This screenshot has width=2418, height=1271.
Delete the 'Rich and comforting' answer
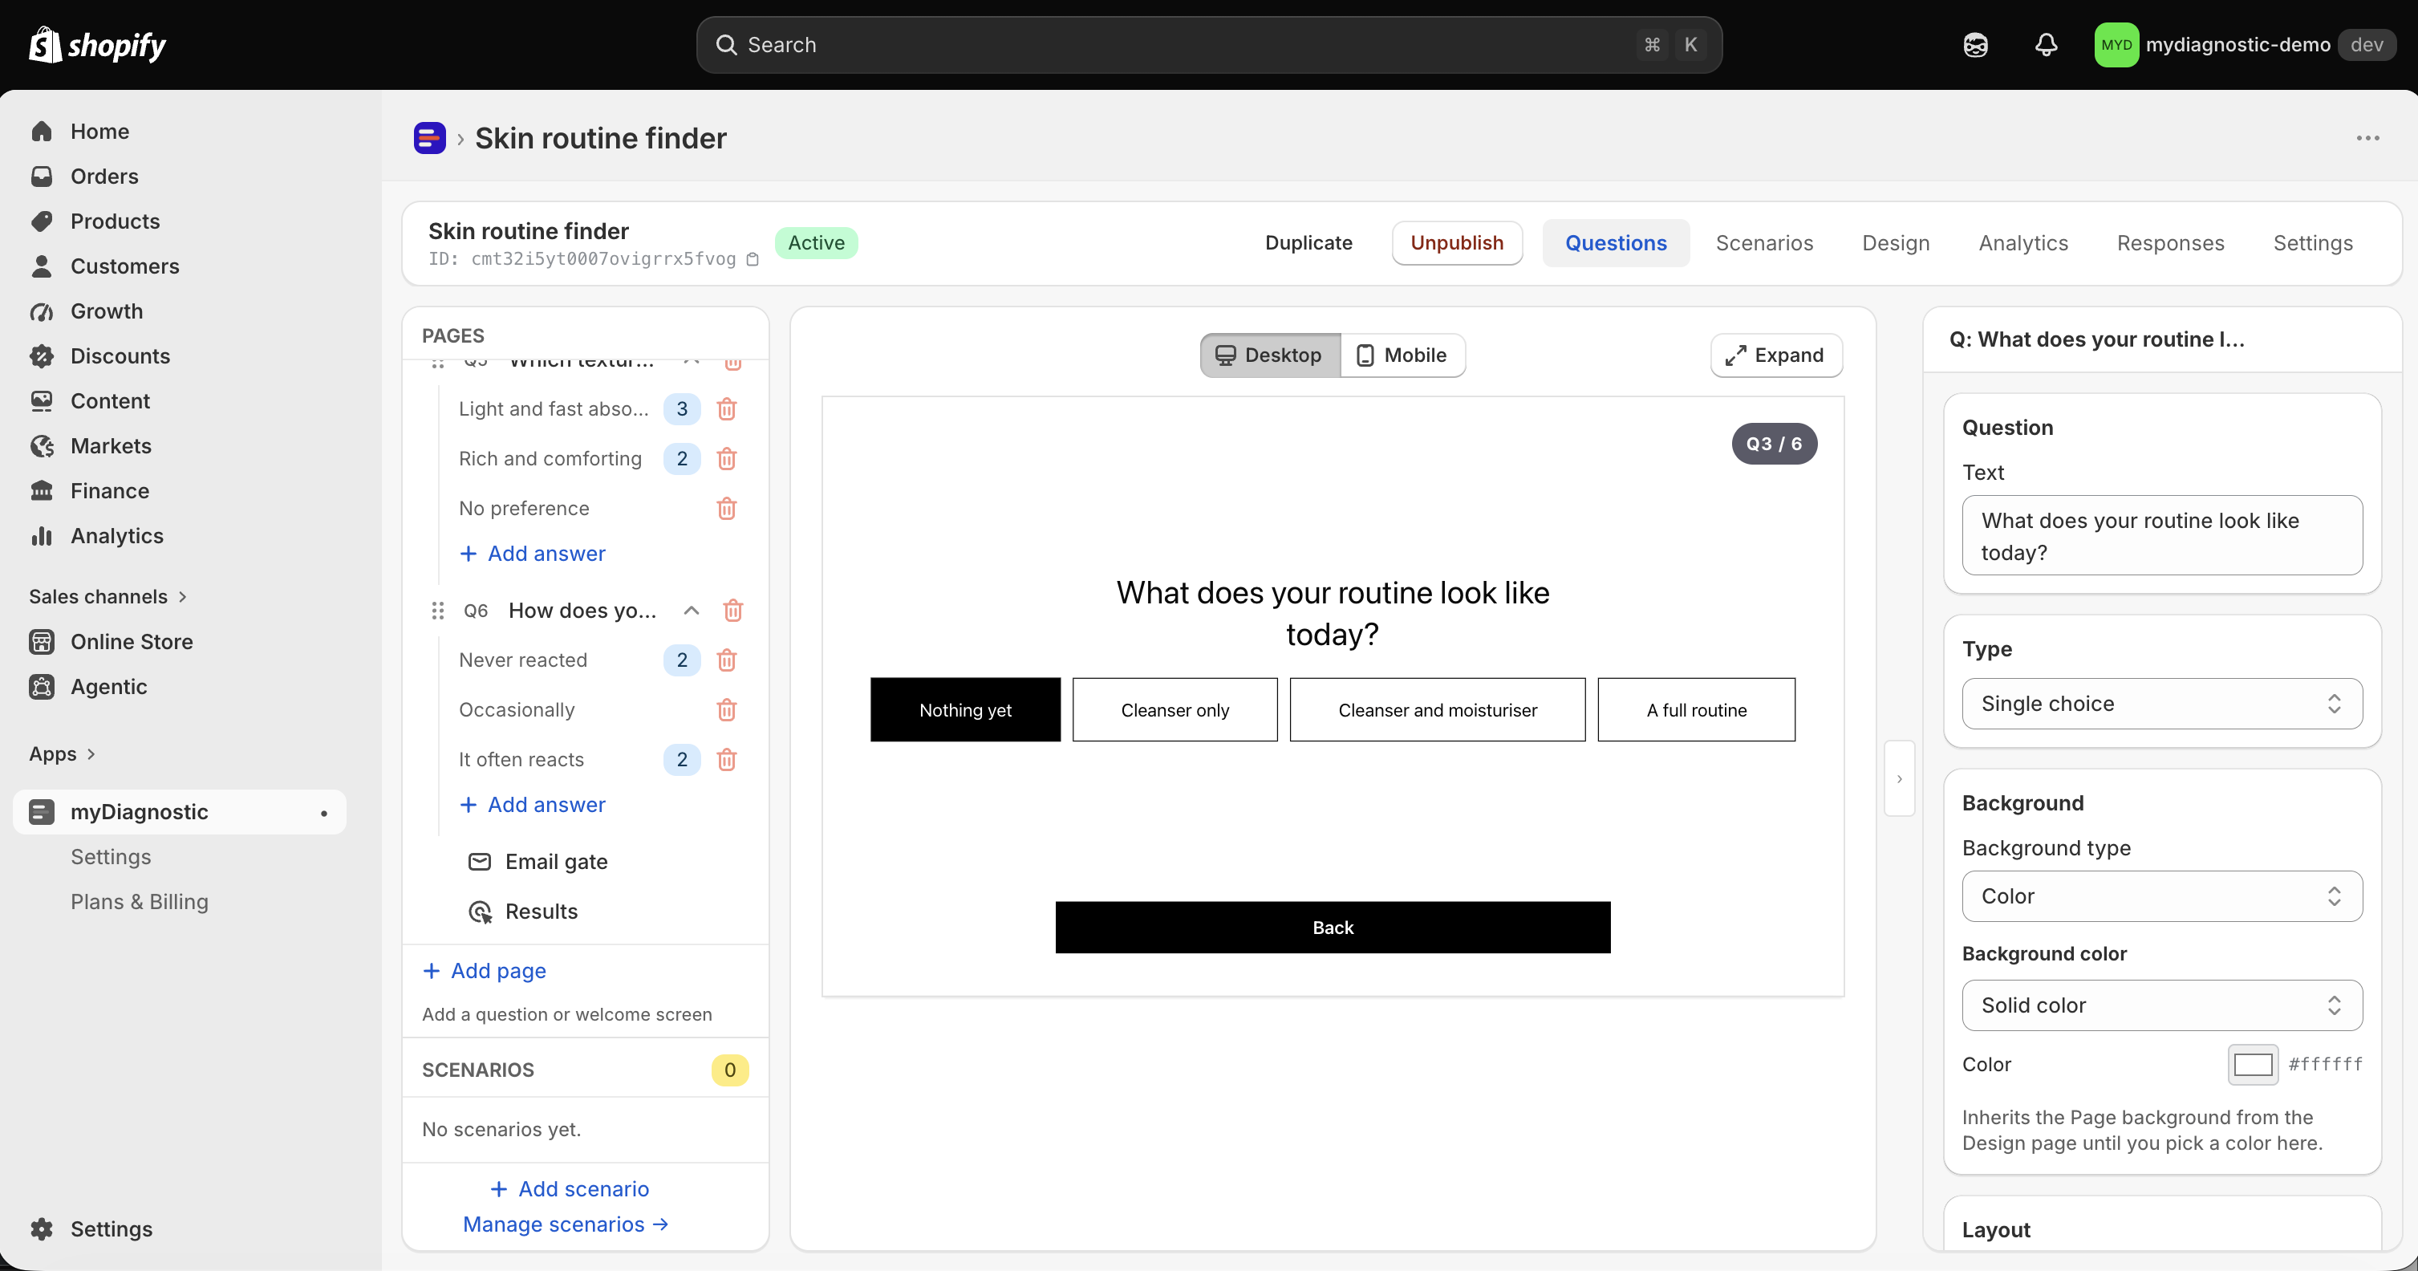(x=727, y=459)
